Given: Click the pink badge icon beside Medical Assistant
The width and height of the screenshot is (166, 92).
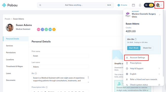Looking at the screenshot, I should [x=39, y=29].
